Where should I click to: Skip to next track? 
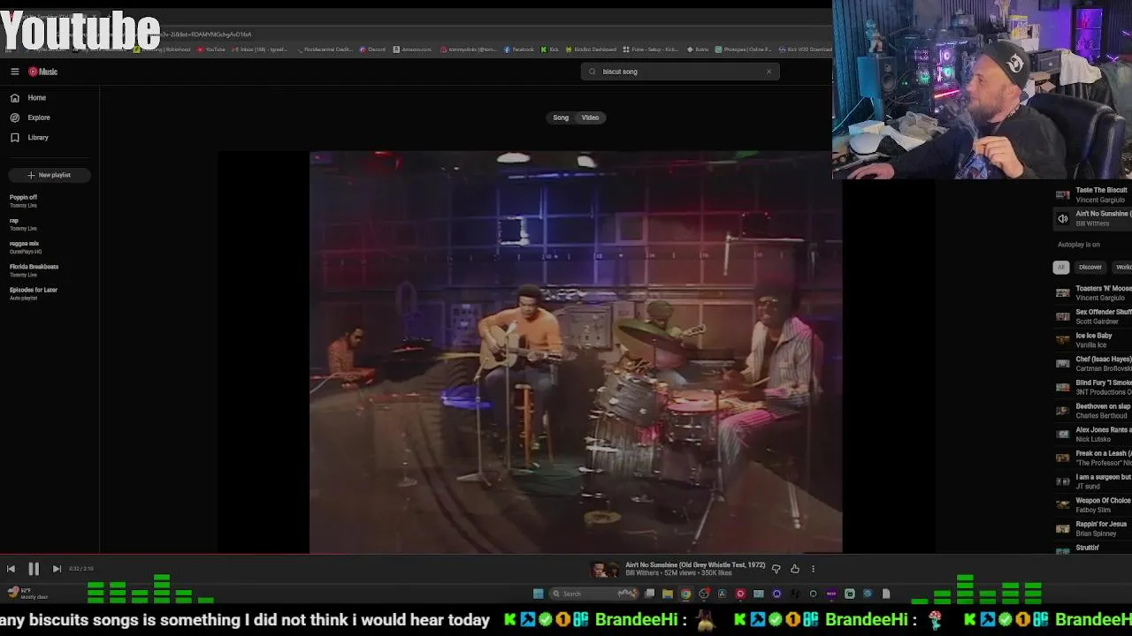[x=57, y=569]
